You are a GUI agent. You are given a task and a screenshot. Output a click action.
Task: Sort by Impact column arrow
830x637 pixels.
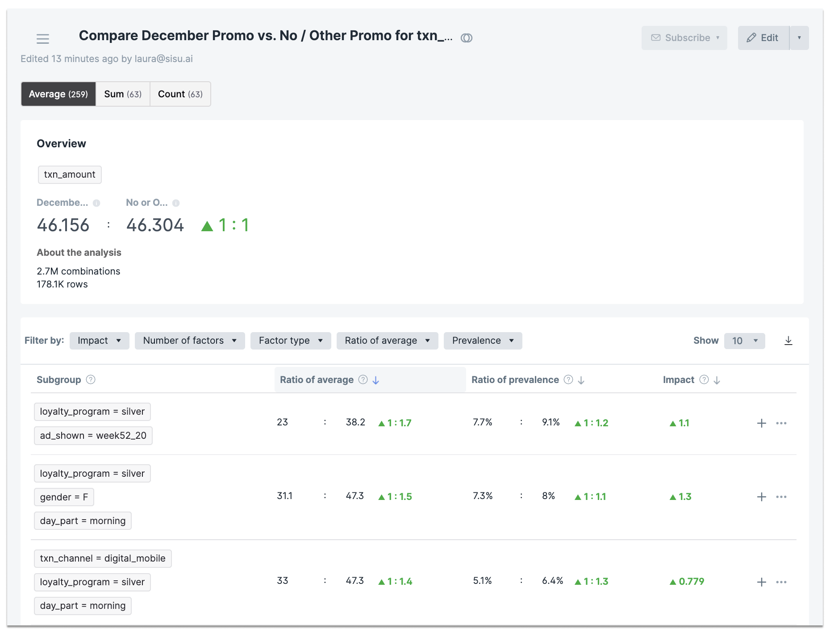(717, 380)
